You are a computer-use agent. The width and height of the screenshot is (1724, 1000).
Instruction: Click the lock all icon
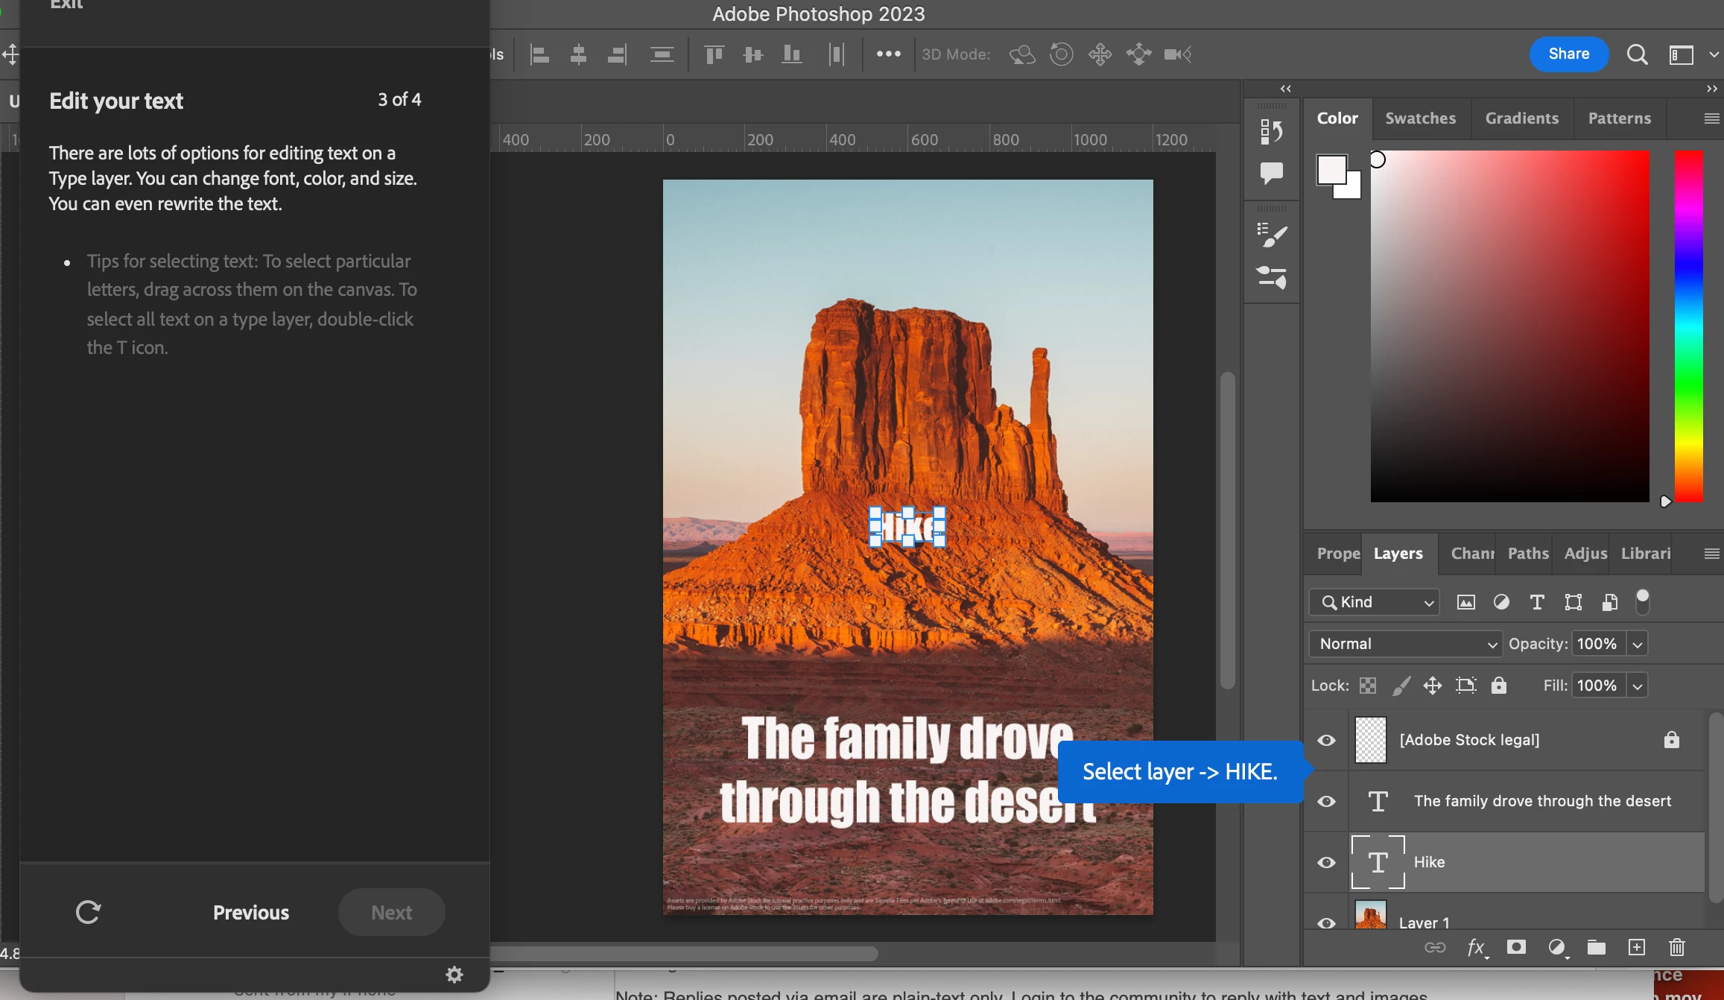coord(1499,686)
